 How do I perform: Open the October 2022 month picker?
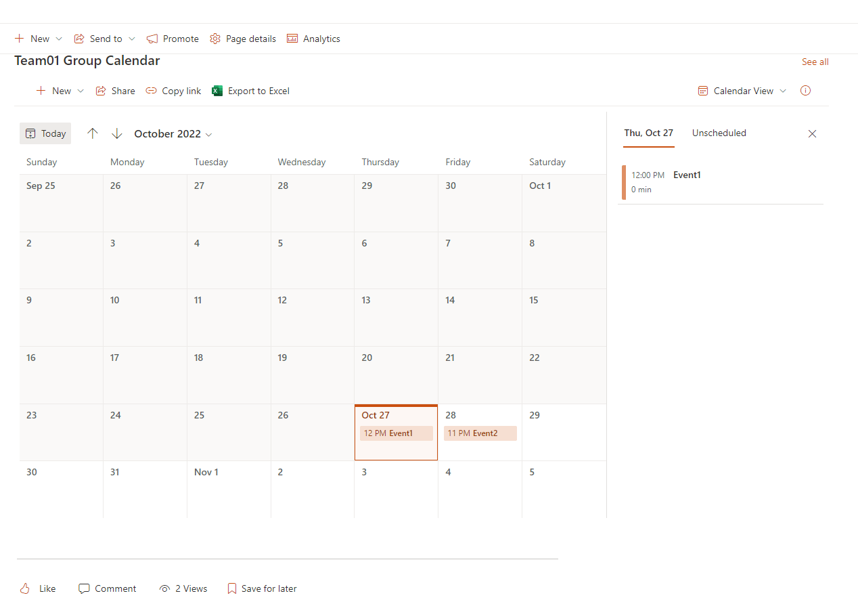pos(173,133)
